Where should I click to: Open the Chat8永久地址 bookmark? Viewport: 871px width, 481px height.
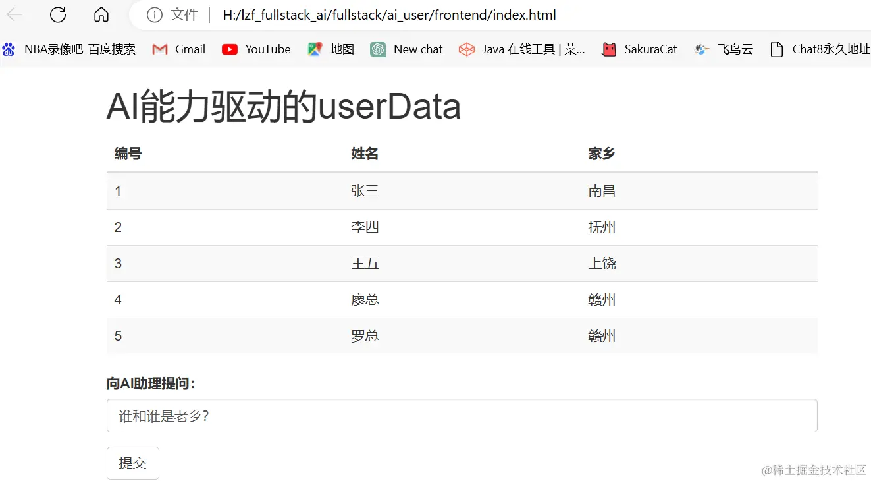[x=820, y=49]
